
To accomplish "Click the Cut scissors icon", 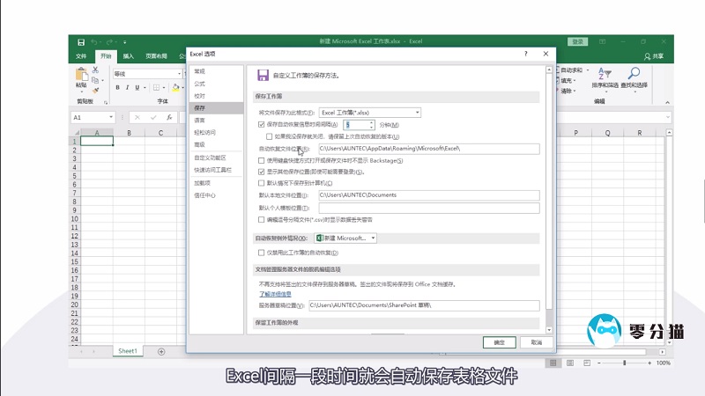I will 99,70.
